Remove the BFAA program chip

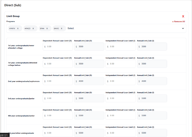47,28
